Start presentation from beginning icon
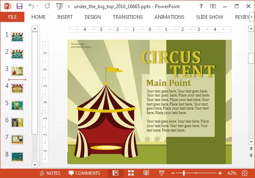Screen dimensions: 255x178 [60, 7]
